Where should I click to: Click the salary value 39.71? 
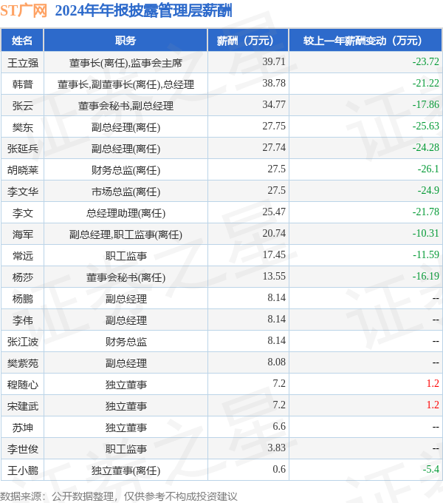click(274, 61)
